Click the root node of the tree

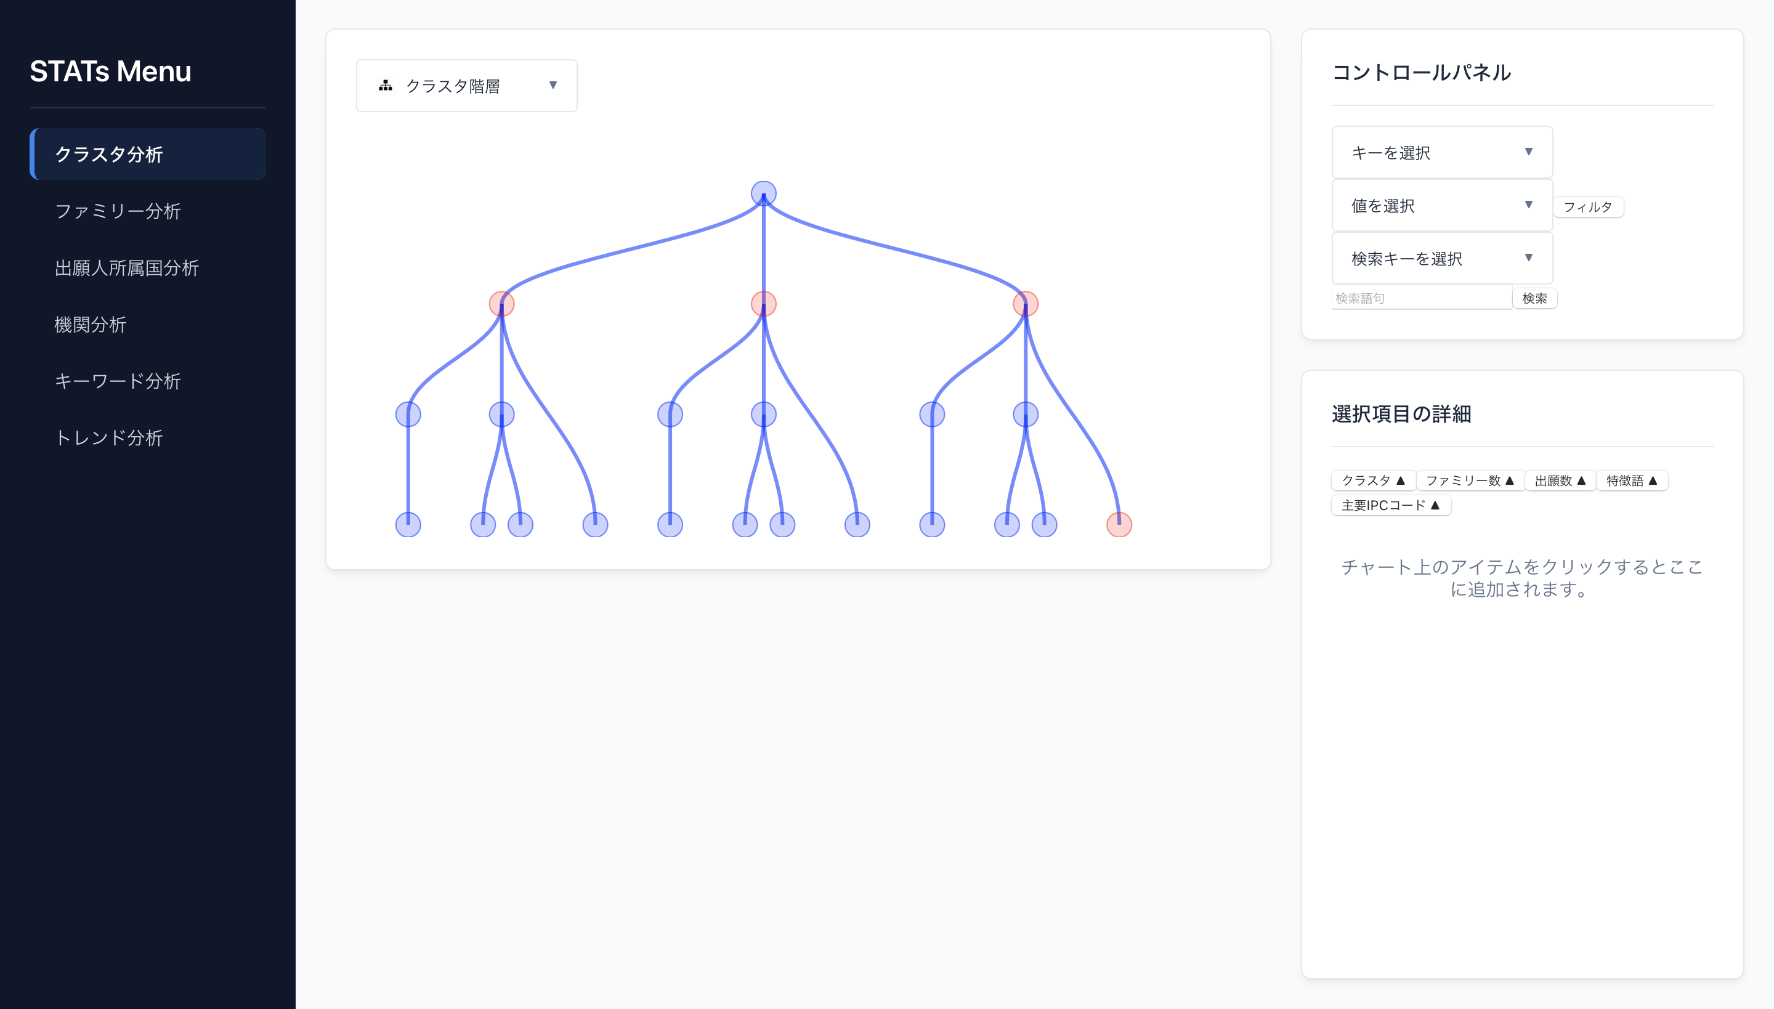[x=763, y=193]
